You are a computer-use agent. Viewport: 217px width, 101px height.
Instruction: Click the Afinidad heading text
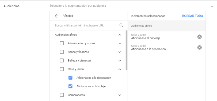(68, 16)
